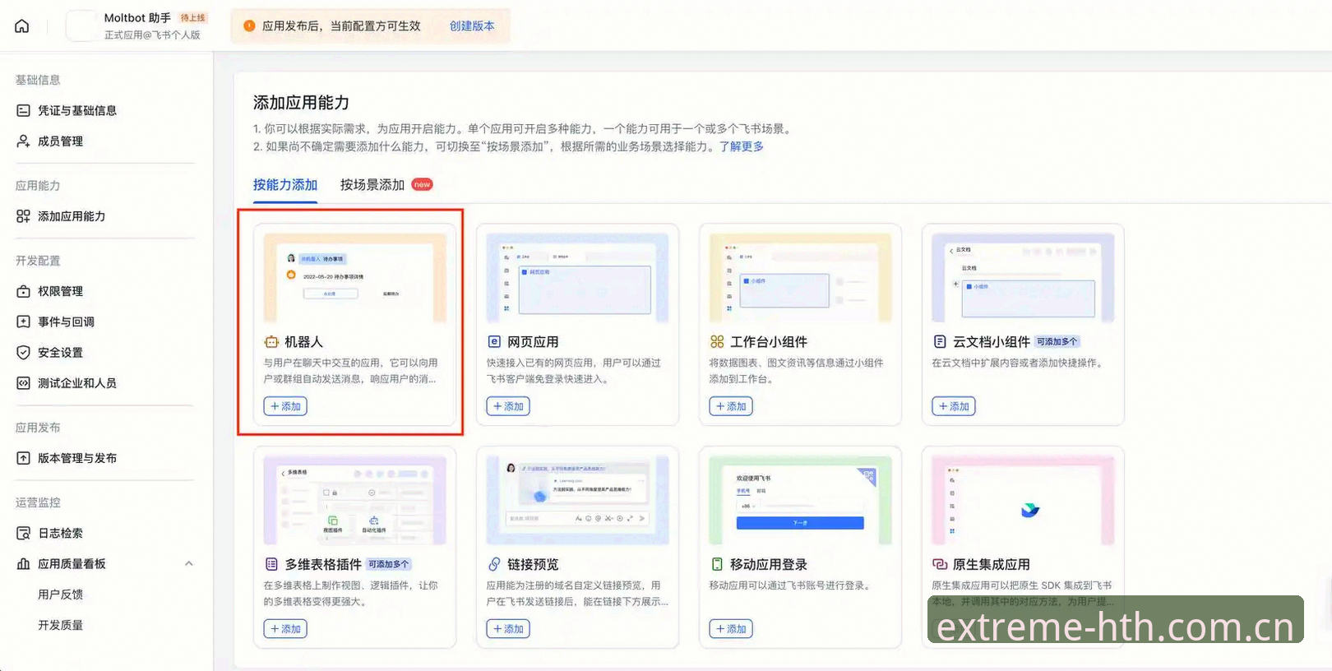This screenshot has height=671, width=1332.
Task: Click the 工作台小组件 widget icon
Action: point(717,341)
